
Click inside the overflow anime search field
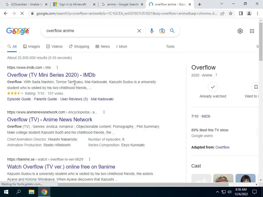91,31
